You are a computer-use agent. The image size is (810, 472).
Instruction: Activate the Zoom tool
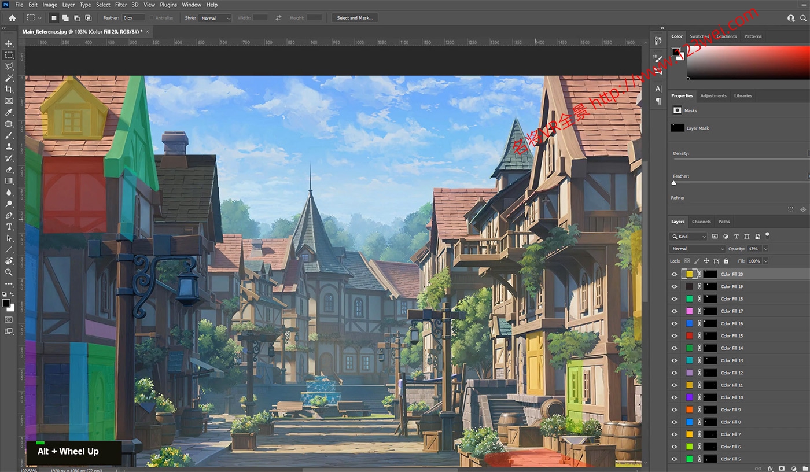tap(9, 272)
